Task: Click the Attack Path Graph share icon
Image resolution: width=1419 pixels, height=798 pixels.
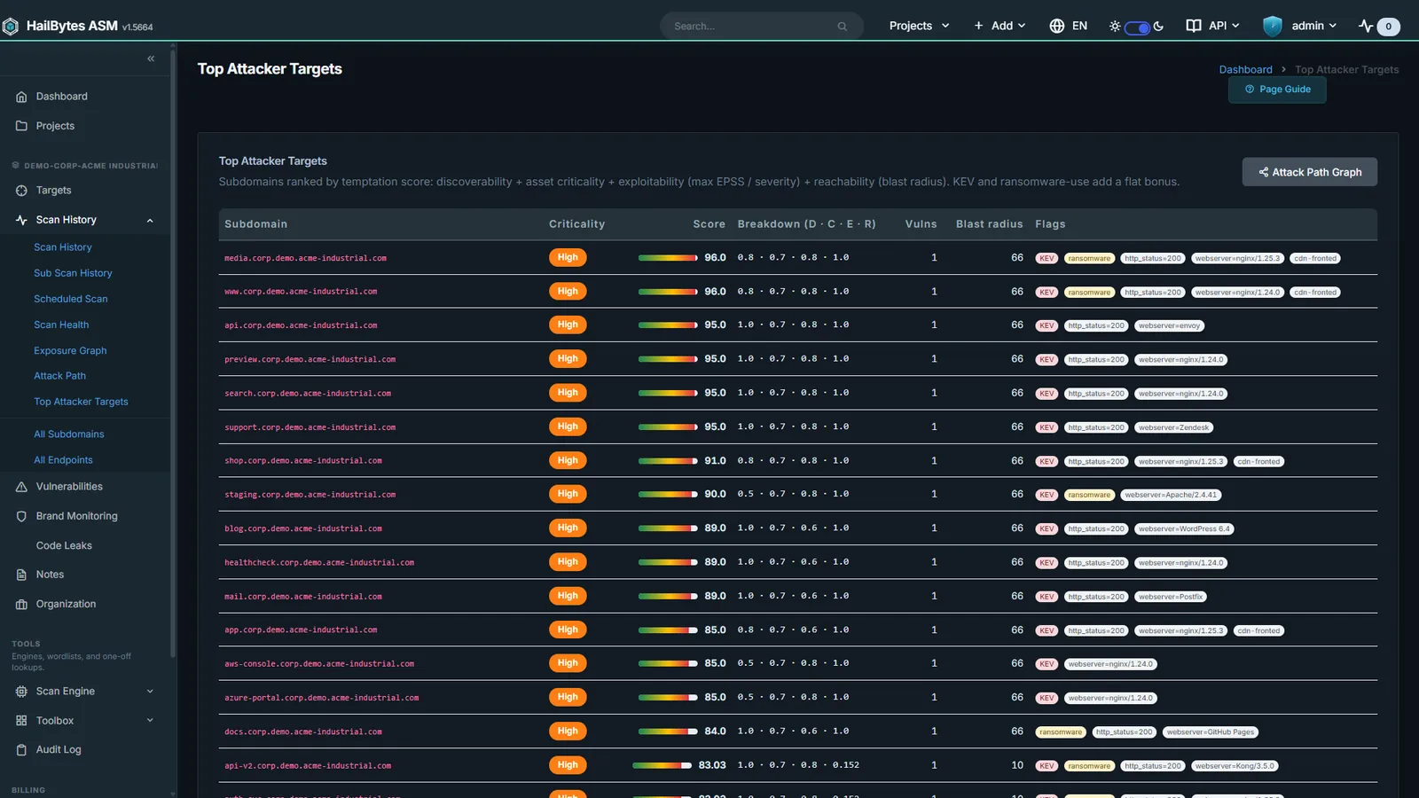Action: click(1263, 172)
